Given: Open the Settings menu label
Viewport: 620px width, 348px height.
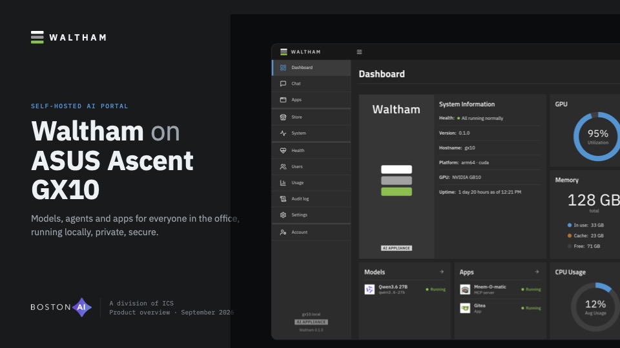Looking at the screenshot, I should click(x=299, y=215).
